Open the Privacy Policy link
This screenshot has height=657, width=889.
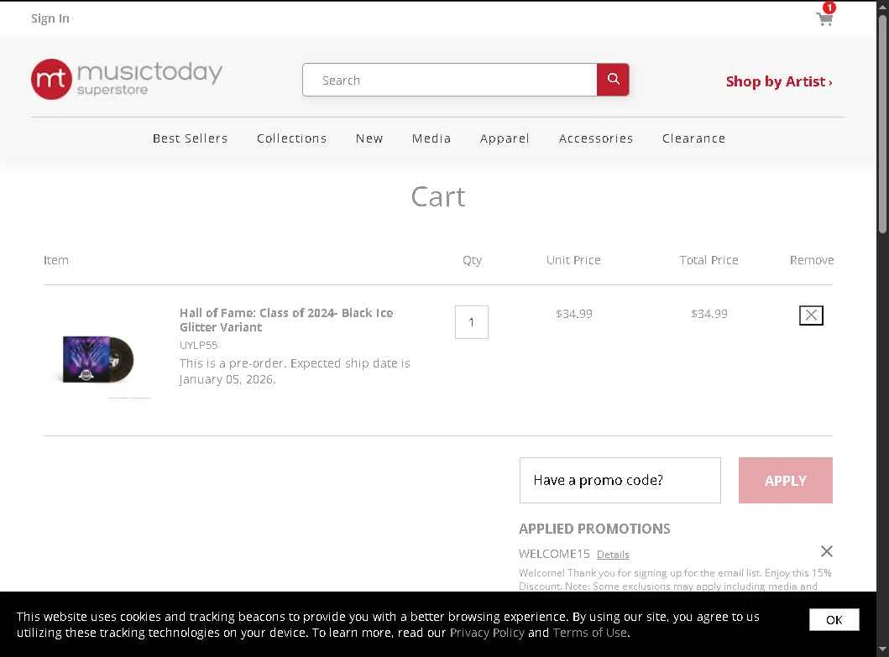(487, 633)
